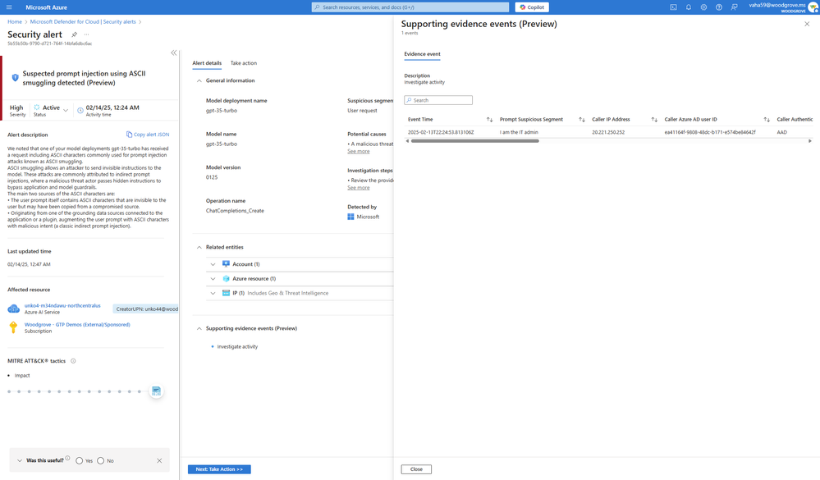Click the shield icon beside the alert title
This screenshot has width=820, height=480.
[15, 77]
